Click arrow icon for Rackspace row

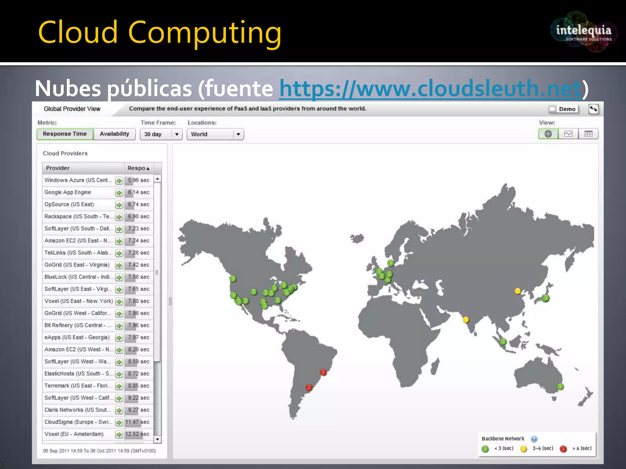pos(119,217)
